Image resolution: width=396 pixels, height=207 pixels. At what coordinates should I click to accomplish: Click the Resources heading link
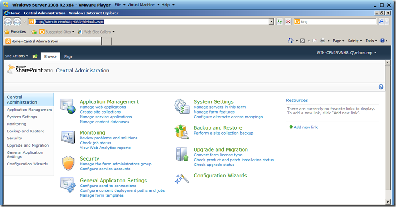[297, 101]
